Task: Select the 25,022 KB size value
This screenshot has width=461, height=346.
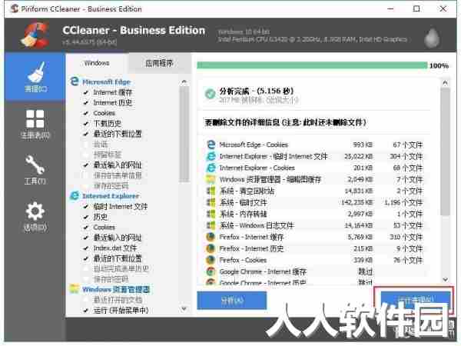Action: 358,156
